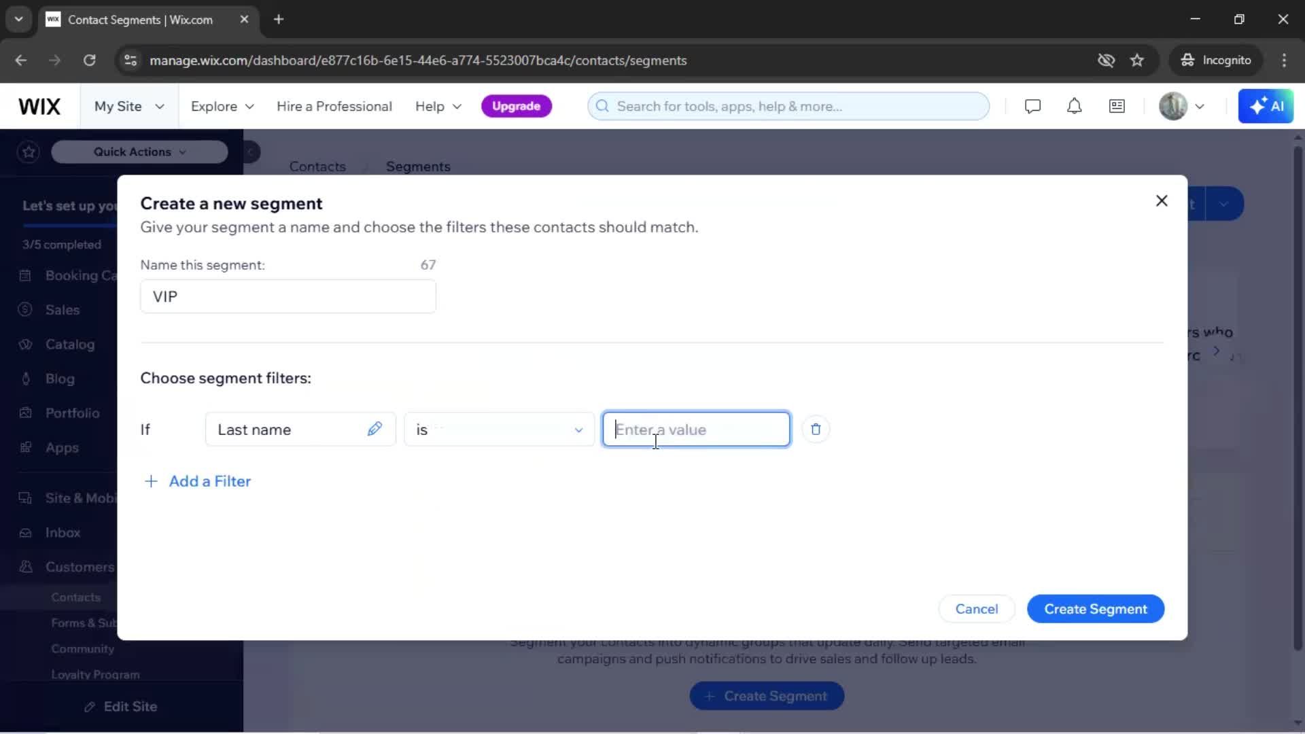Click the tracking protection eye icon
Screen dimensions: 1305x734
click(1106, 60)
